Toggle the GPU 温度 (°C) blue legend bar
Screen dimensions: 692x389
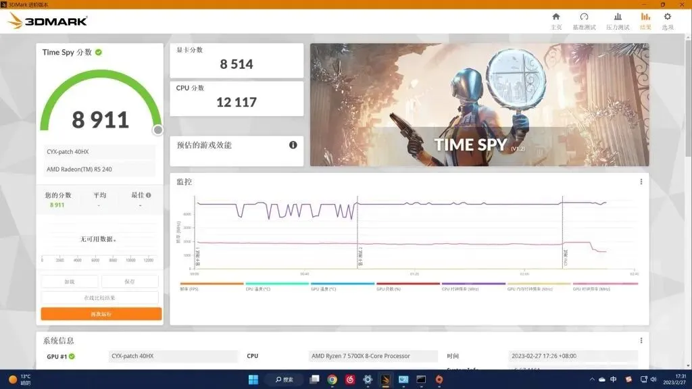pos(343,284)
